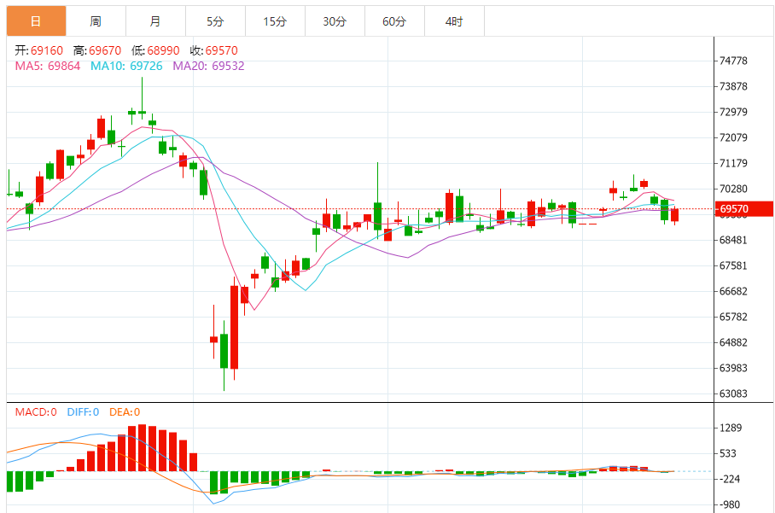Click the 67581 price axis label

(x=733, y=266)
